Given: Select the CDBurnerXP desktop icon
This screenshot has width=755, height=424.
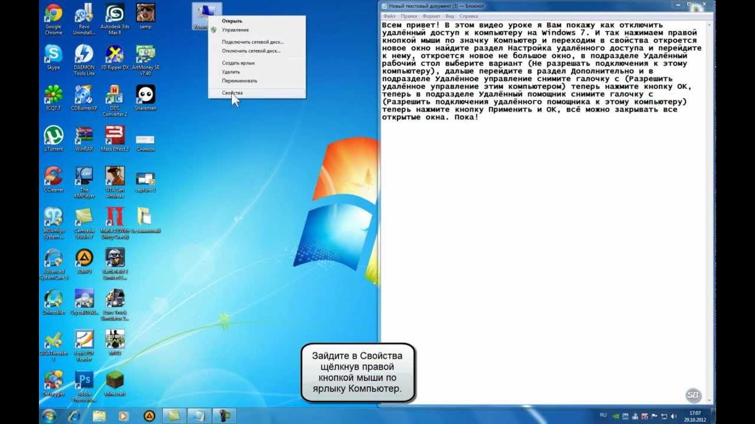Looking at the screenshot, I should (84, 98).
